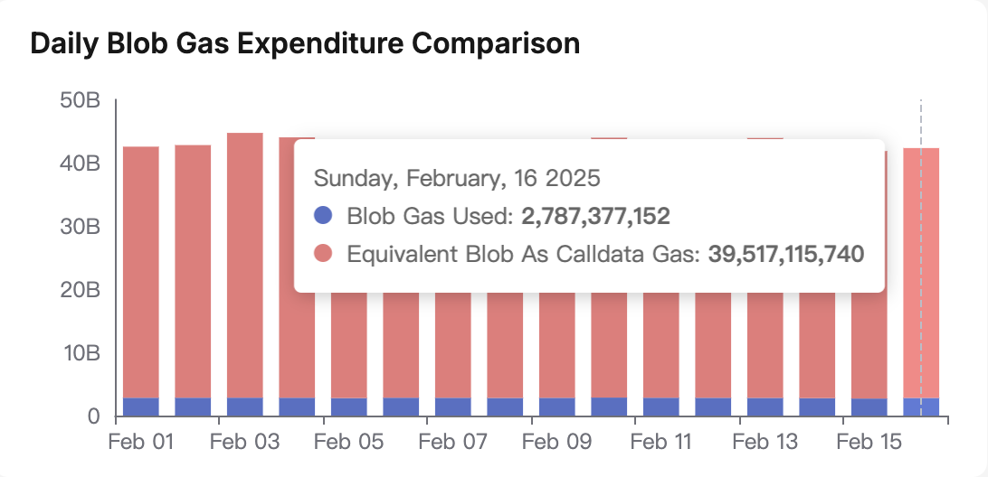The image size is (988, 477).
Task: Click the tooltip date Sunday, February, 16 2025
Action: 456,177
